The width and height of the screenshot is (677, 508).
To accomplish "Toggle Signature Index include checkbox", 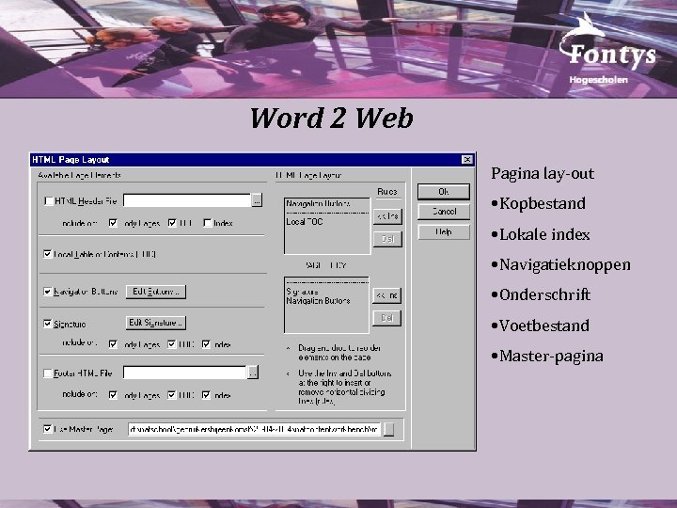I will point(206,344).
